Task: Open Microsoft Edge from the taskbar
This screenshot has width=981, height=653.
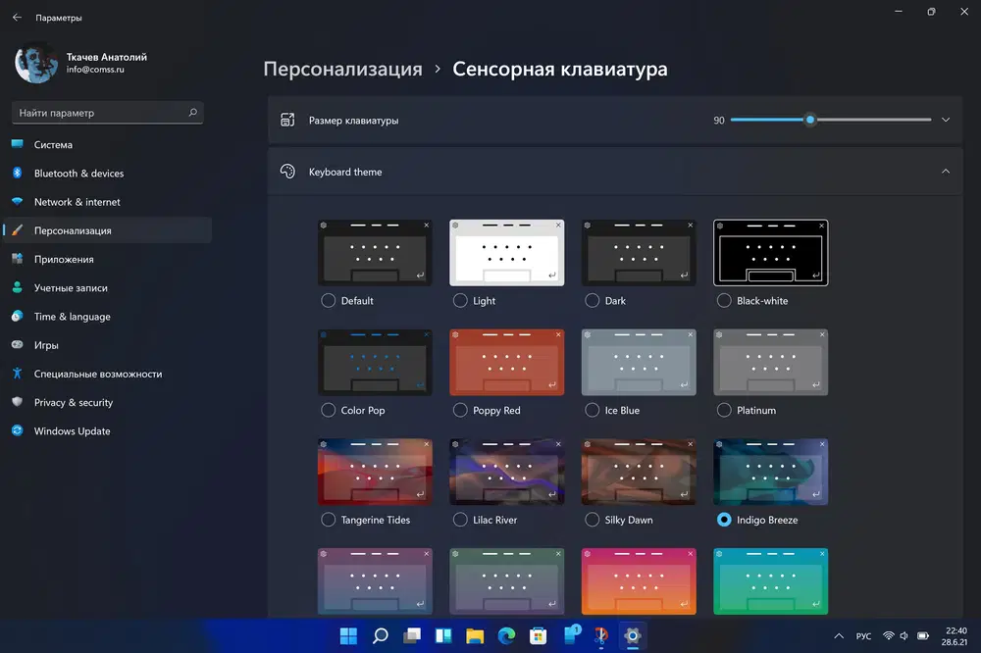Action: coord(506,636)
